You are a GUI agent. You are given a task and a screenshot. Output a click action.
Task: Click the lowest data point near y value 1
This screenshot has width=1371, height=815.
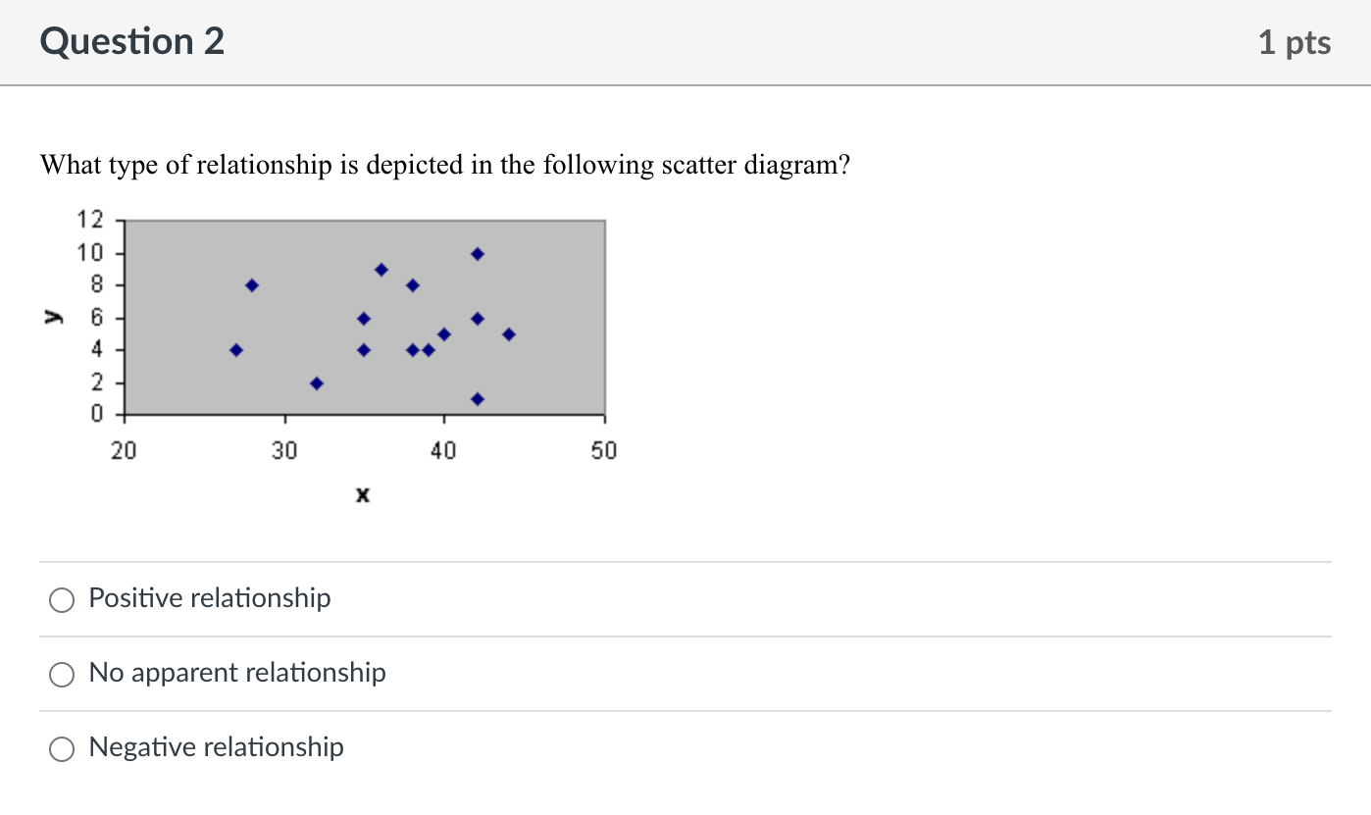pyautogui.click(x=477, y=398)
